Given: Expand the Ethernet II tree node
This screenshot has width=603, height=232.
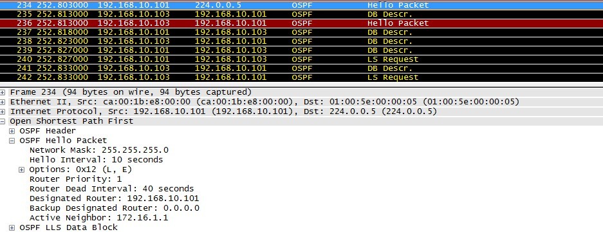Looking at the screenshot, I should click(x=3, y=102).
